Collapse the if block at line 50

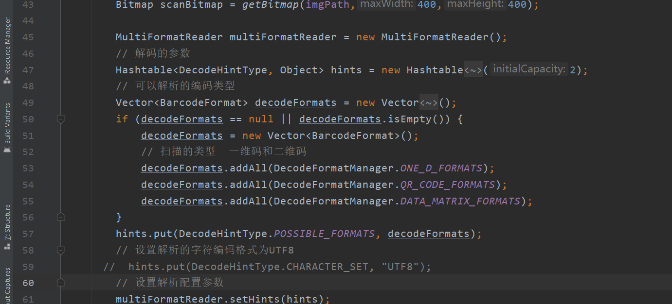tap(61, 119)
